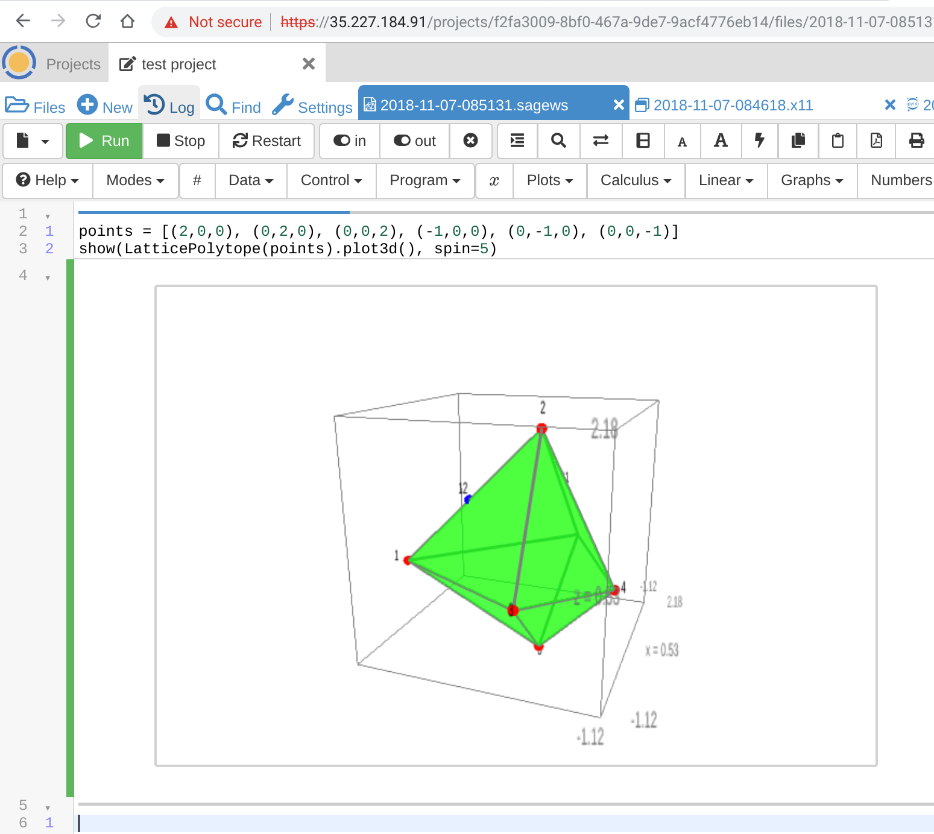Open the Projects tab
This screenshot has width=934, height=834.
point(73,65)
